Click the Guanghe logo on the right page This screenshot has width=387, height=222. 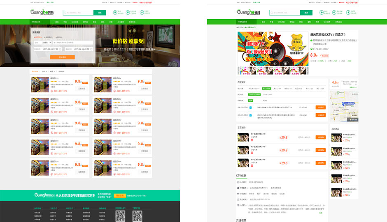pos(249,12)
